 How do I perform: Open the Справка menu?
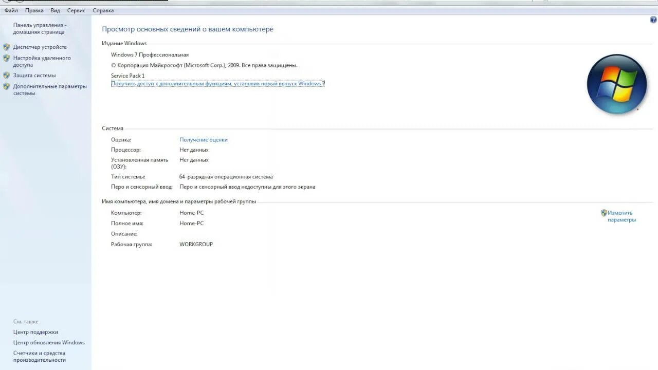click(103, 10)
